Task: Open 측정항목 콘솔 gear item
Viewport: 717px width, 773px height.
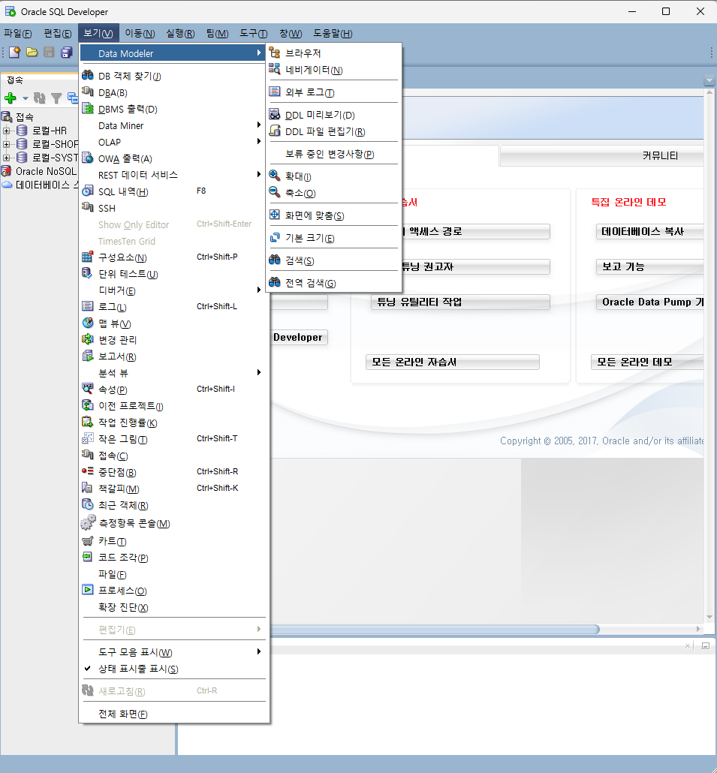Action: [174, 523]
